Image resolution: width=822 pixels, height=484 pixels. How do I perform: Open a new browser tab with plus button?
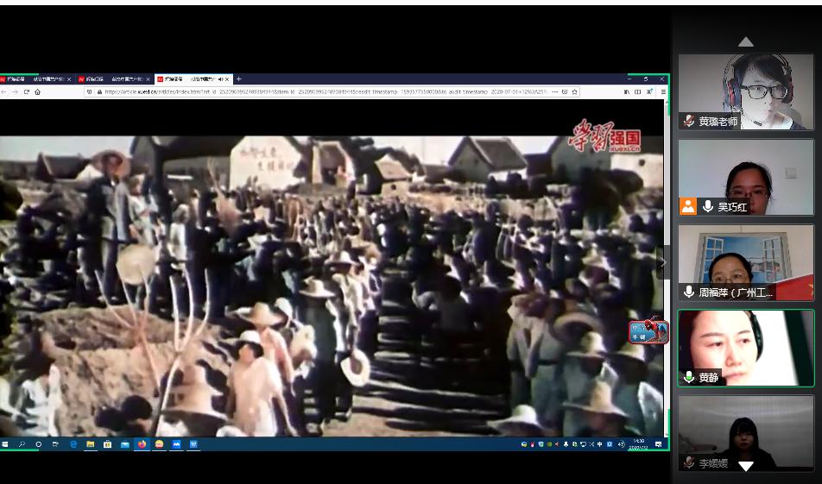point(239,79)
